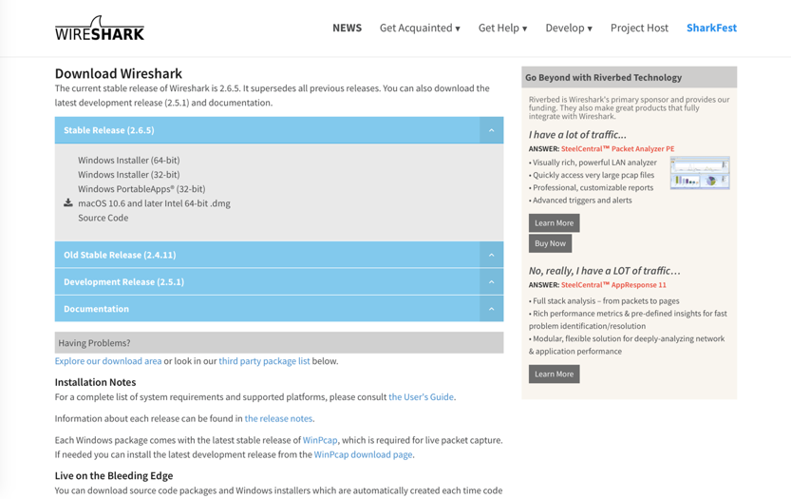The width and height of the screenshot is (791, 499).
Task: Click Learn More under AppResponse 11
Action: click(554, 374)
